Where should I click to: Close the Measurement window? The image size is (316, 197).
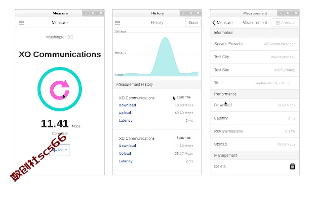coord(296,13)
